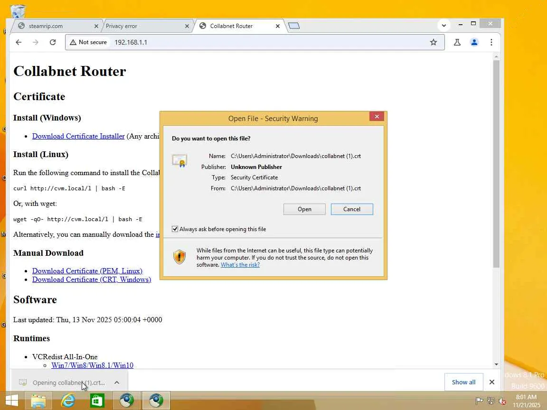Click Cancel in the Security Warning dialog
Image resolution: width=547 pixels, height=410 pixels.
352,209
